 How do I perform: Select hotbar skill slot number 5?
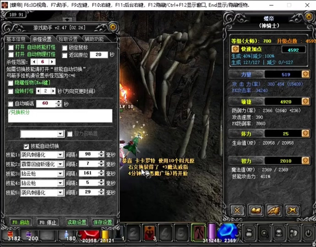pos(181,233)
